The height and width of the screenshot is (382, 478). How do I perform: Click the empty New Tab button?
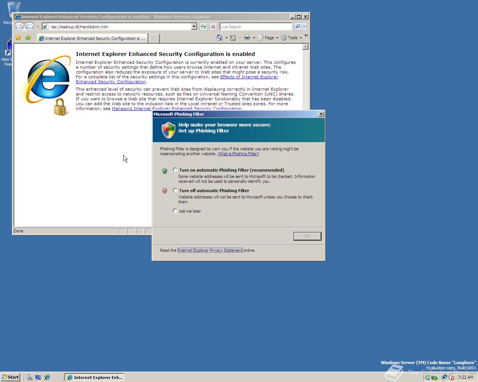[x=154, y=38]
